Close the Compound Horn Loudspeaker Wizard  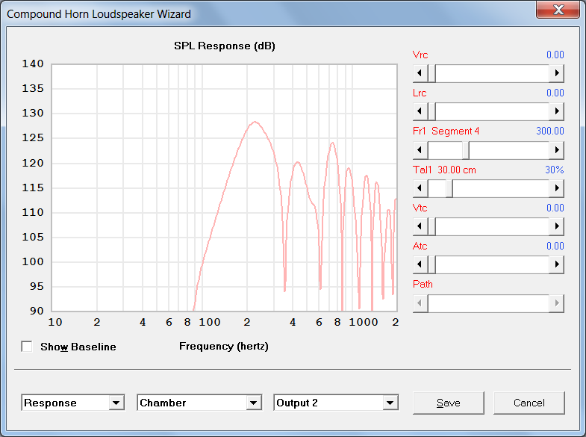coord(558,9)
